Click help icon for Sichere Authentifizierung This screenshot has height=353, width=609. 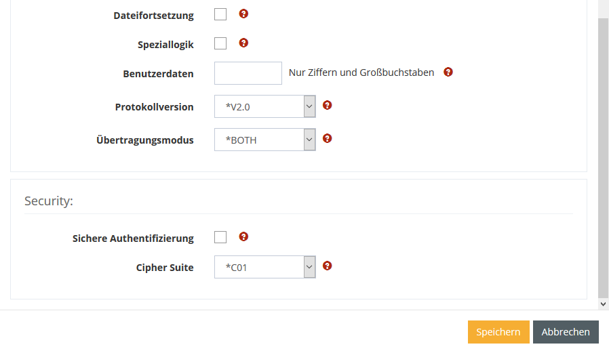coord(244,236)
